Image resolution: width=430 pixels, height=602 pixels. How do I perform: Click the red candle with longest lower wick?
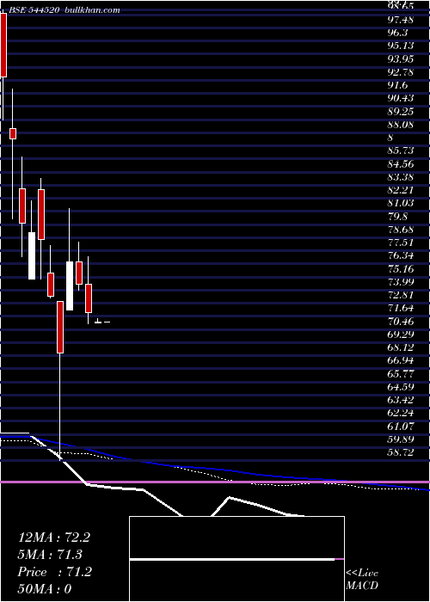[60, 327]
